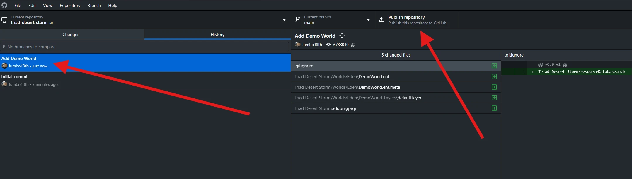
Task: Click diff hunk header @@ -0,0 +1 @@
Action: (553, 64)
